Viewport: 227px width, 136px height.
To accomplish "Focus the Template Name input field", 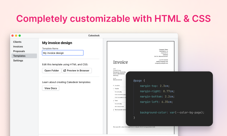I will (63, 53).
